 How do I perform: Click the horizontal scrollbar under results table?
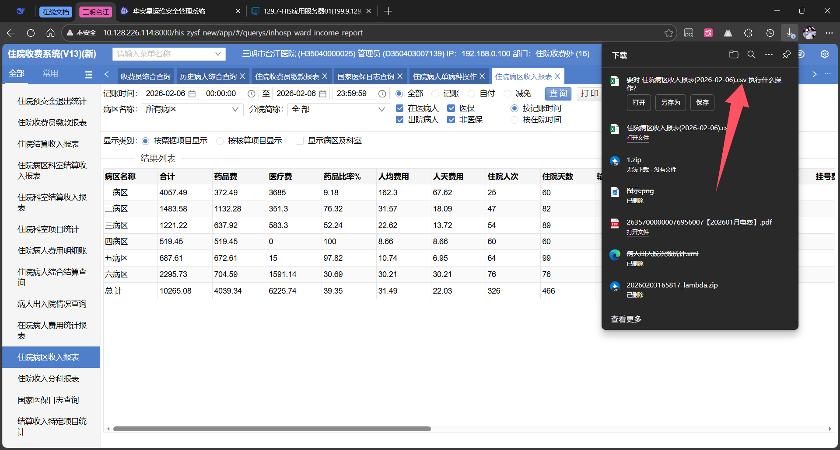tap(272, 429)
